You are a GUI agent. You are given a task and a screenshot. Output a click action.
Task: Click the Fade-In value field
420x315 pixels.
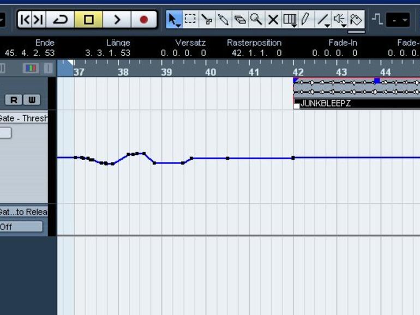click(334, 53)
